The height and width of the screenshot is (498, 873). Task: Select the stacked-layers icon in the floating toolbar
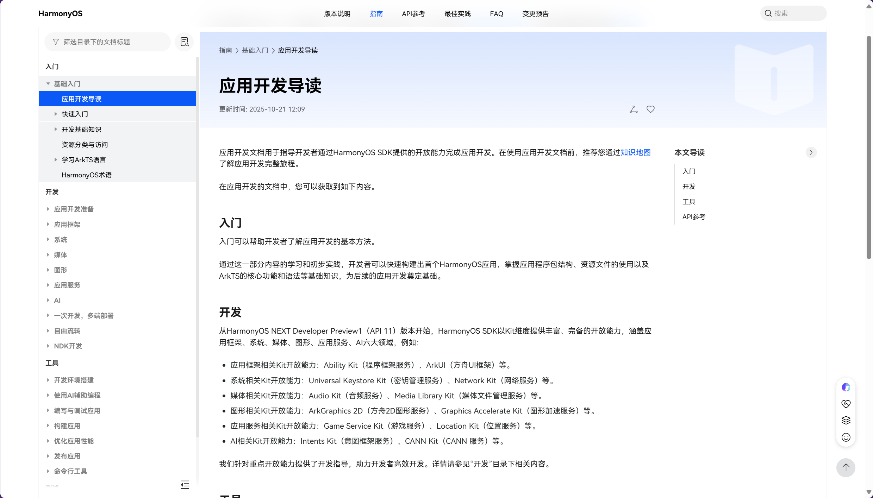coord(846,420)
